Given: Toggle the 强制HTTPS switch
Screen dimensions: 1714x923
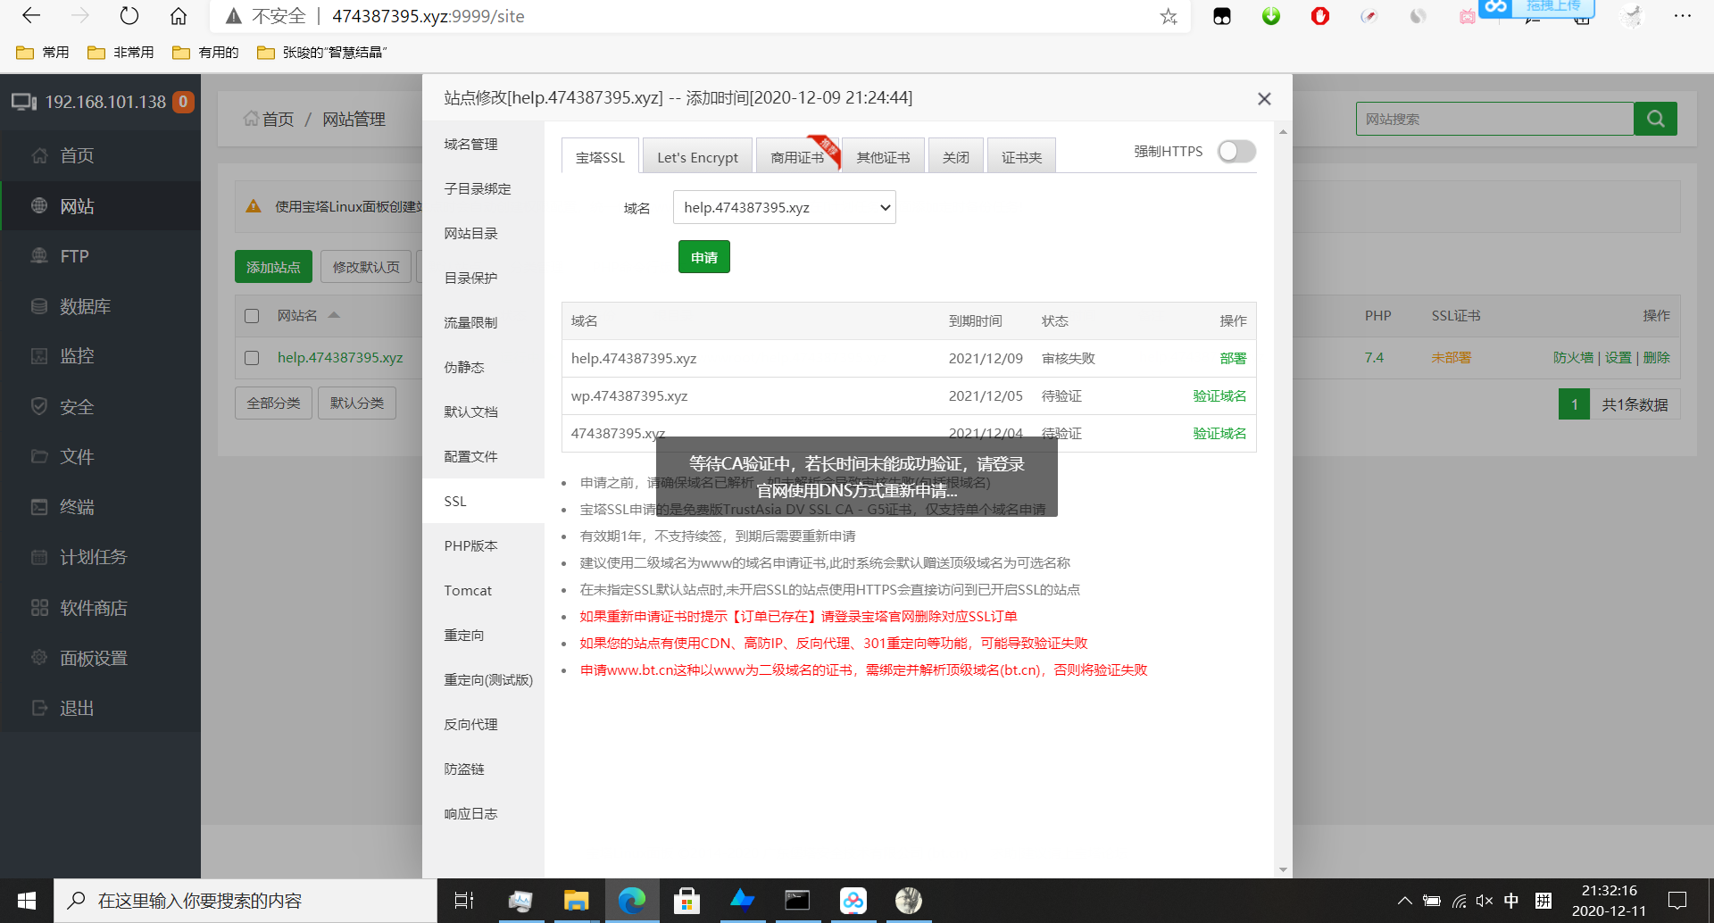Looking at the screenshot, I should tap(1236, 152).
